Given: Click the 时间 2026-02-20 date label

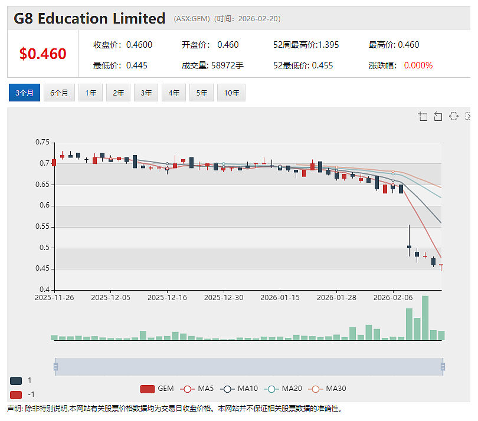Looking at the screenshot, I should (247, 19).
